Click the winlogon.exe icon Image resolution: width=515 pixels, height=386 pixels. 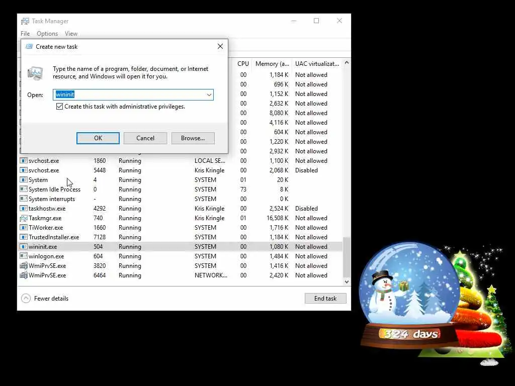pos(23,256)
